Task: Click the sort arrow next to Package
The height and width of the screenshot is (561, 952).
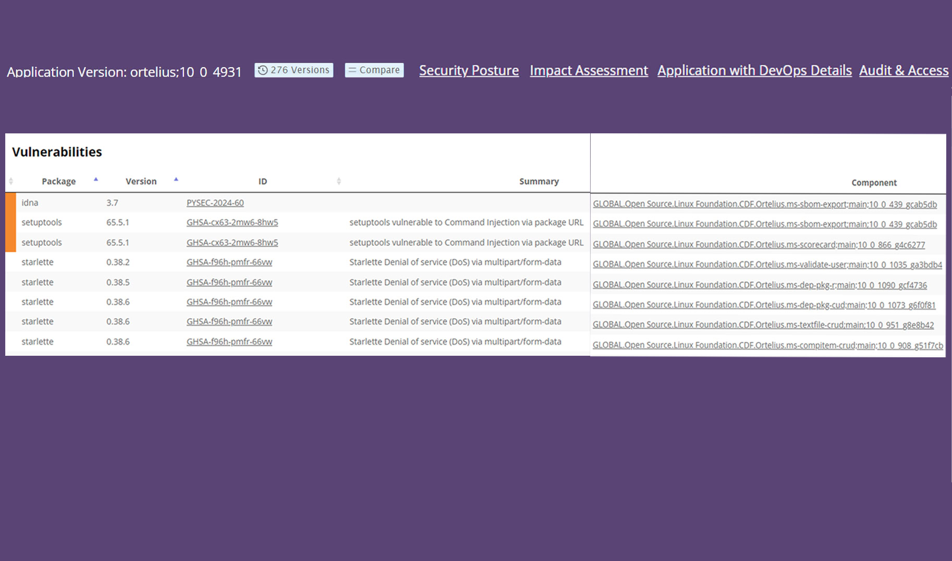Action: (96, 179)
